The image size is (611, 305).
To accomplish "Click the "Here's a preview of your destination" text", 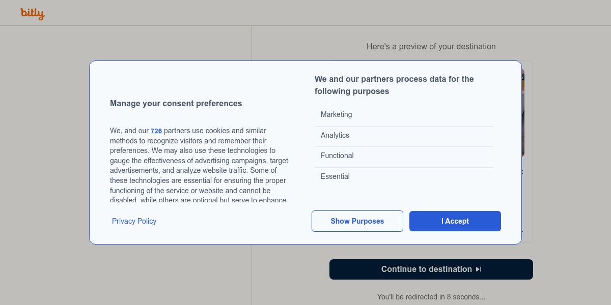I will (x=431, y=47).
